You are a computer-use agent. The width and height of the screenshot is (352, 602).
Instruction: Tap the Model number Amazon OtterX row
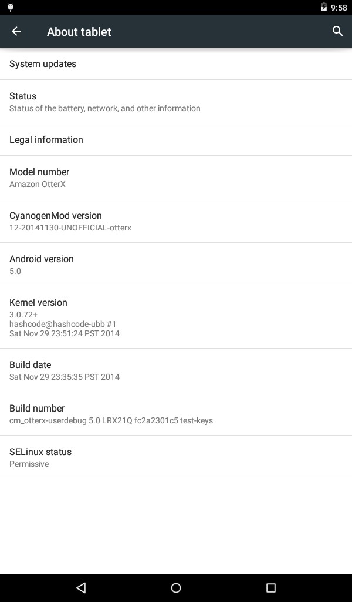[176, 178]
